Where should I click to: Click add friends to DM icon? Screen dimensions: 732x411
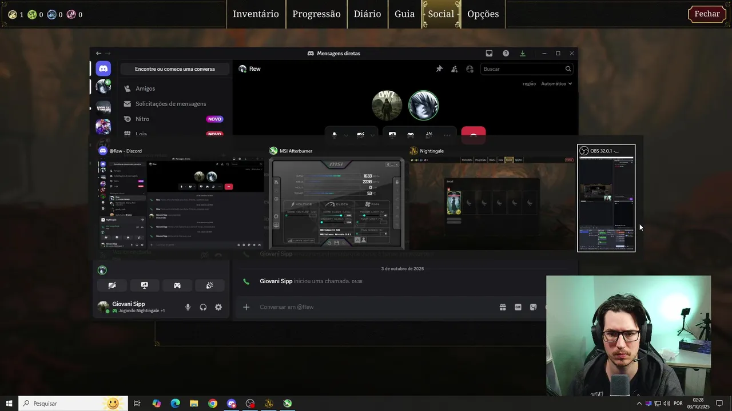pos(455,69)
